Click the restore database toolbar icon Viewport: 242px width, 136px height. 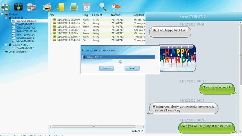[31, 7]
